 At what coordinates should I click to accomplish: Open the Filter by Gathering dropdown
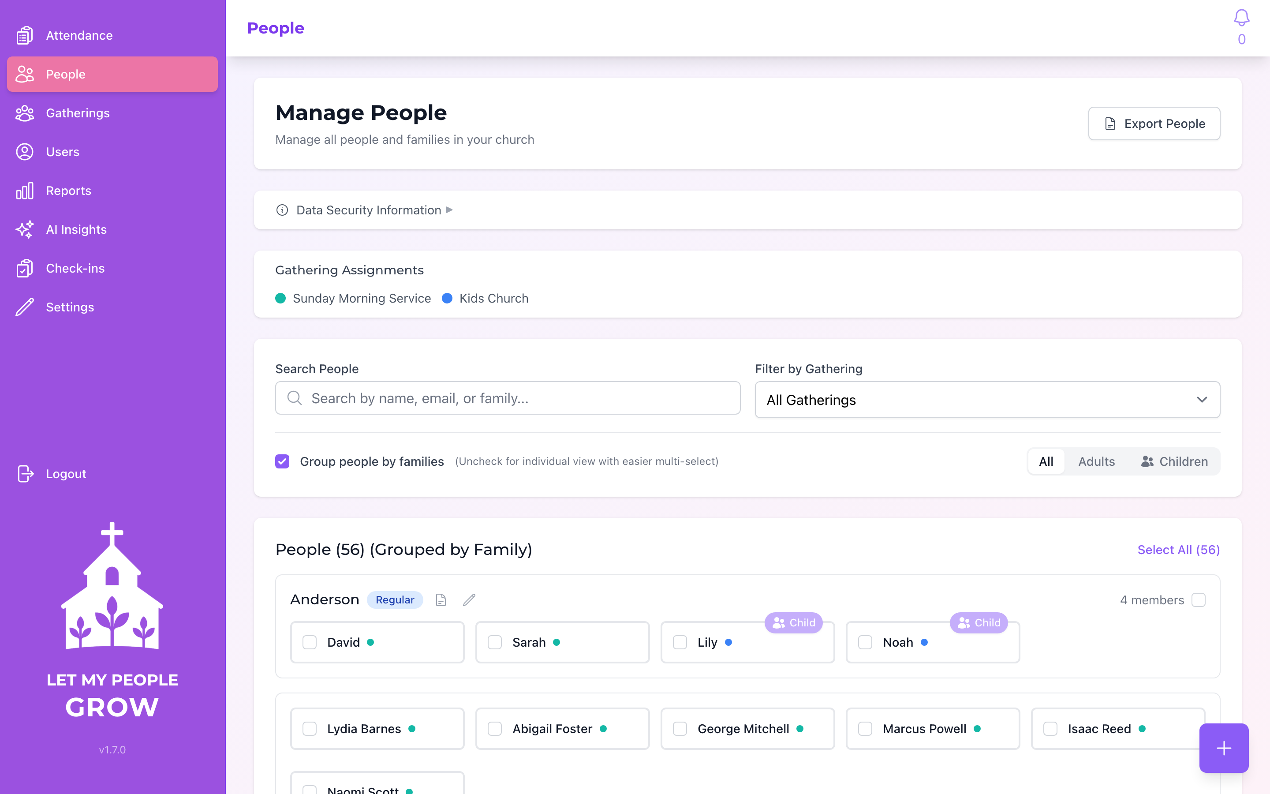pyautogui.click(x=987, y=400)
